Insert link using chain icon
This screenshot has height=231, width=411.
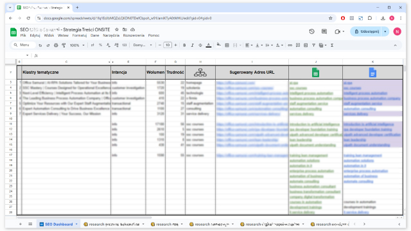(290, 45)
